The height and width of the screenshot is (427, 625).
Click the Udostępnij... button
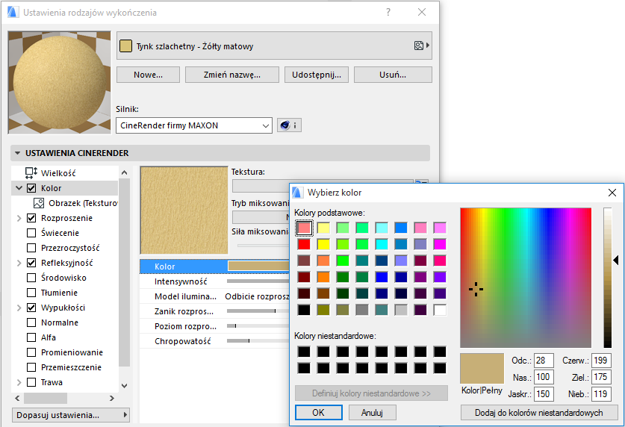click(317, 75)
